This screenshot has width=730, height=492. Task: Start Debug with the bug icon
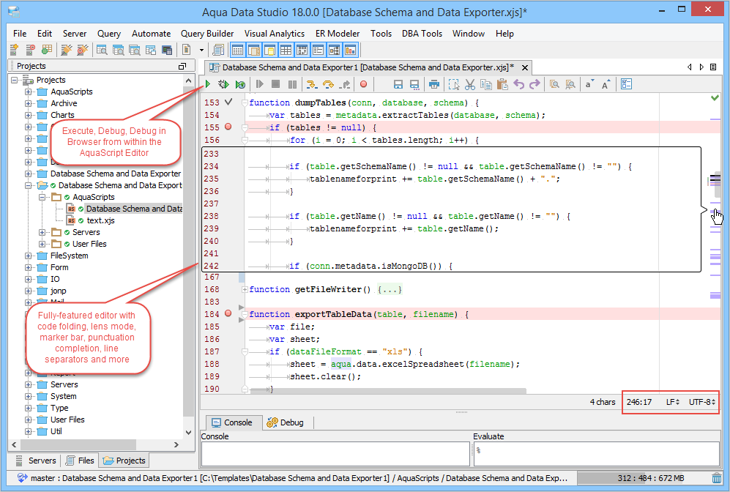pyautogui.click(x=224, y=85)
